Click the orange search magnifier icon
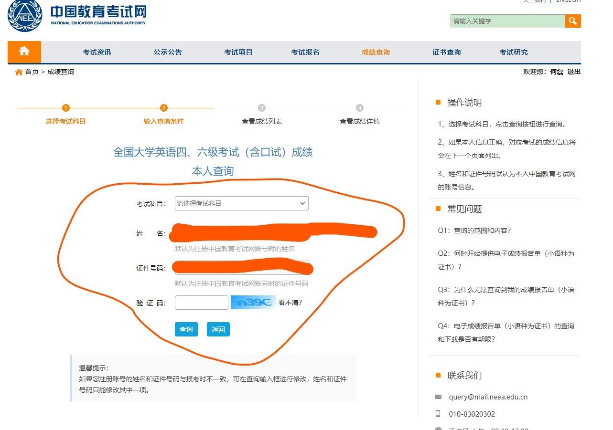The height and width of the screenshot is (430, 613). click(x=573, y=21)
